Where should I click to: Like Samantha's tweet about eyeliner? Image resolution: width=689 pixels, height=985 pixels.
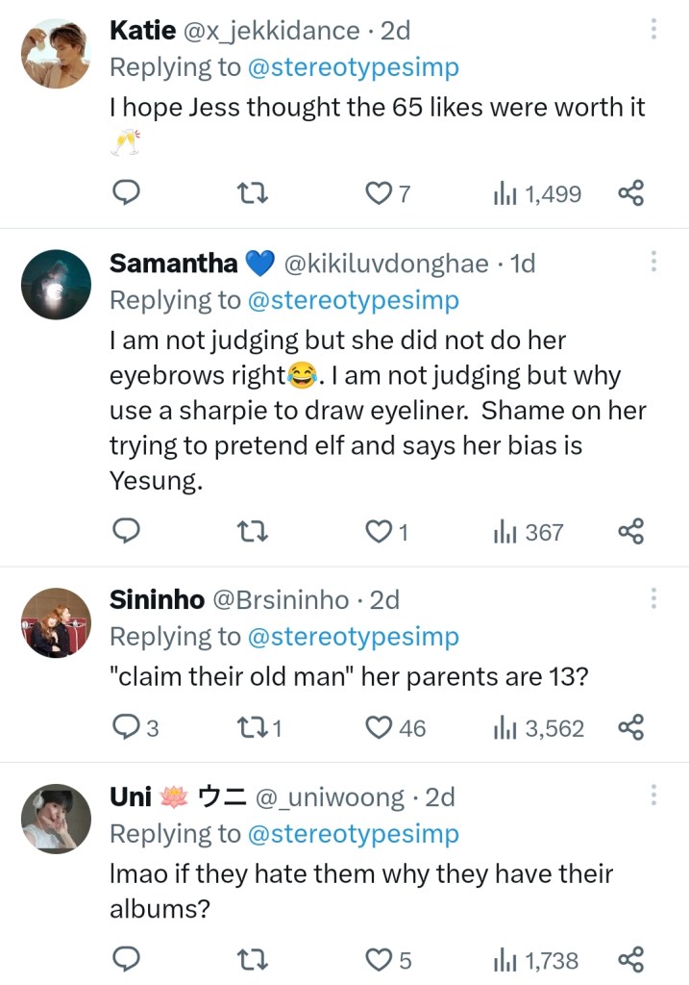coord(379,531)
